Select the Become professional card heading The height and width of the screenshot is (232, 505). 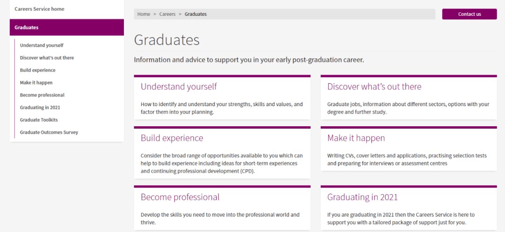(180, 197)
